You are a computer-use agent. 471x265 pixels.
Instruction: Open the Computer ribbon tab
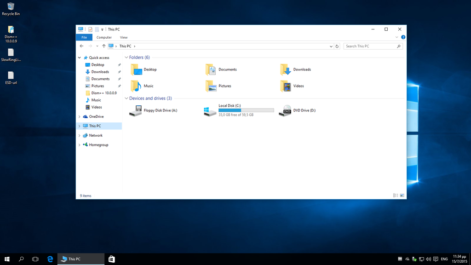[x=104, y=38]
